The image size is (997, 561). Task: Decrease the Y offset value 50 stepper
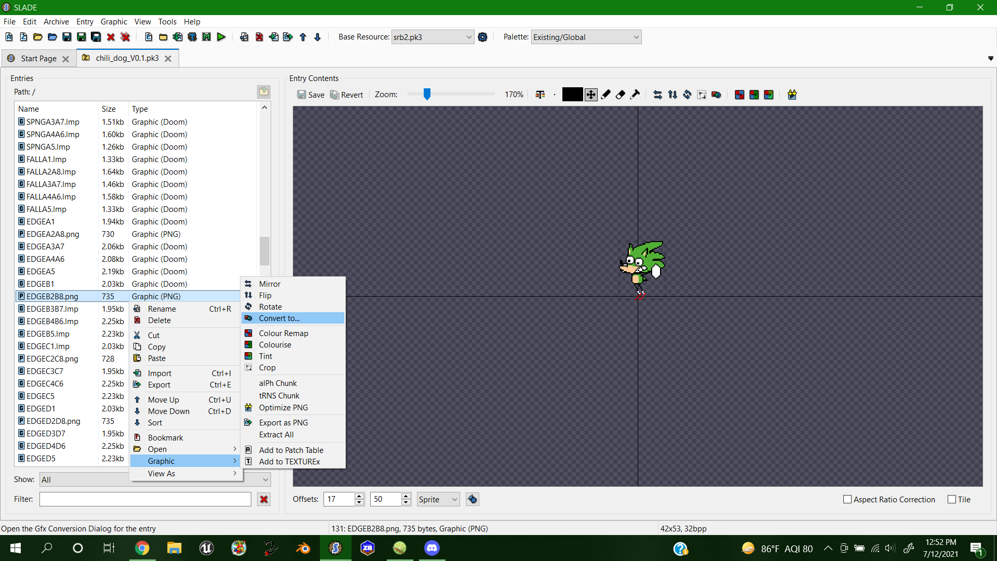click(406, 502)
